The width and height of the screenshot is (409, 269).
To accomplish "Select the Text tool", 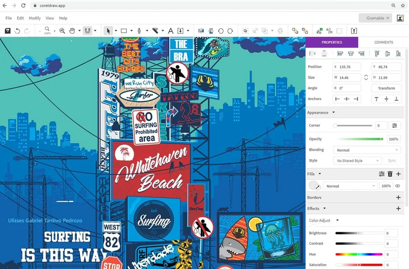I will click(170, 30).
